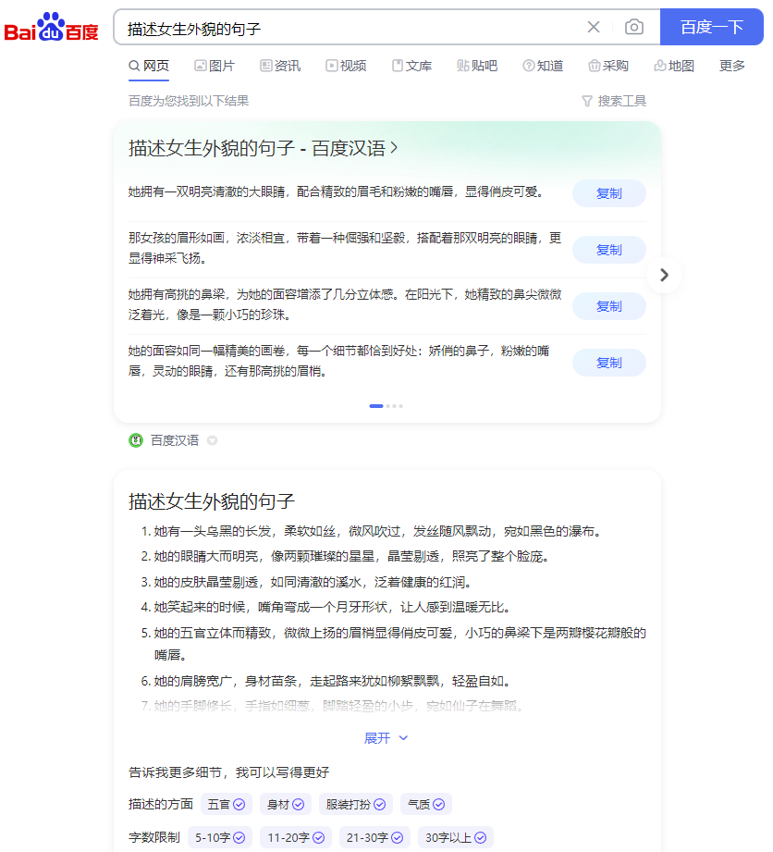
Task: Expand dropdown next to 百度汉语 source
Action: (213, 440)
